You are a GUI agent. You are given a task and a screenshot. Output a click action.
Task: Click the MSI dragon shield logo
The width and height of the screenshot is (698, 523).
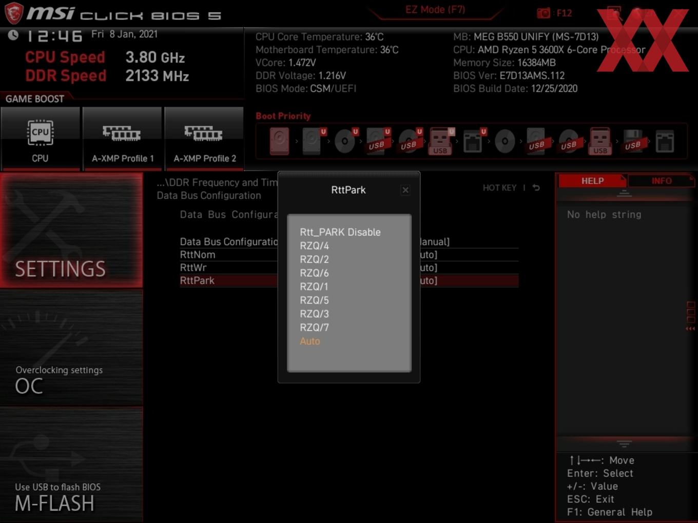(x=14, y=13)
